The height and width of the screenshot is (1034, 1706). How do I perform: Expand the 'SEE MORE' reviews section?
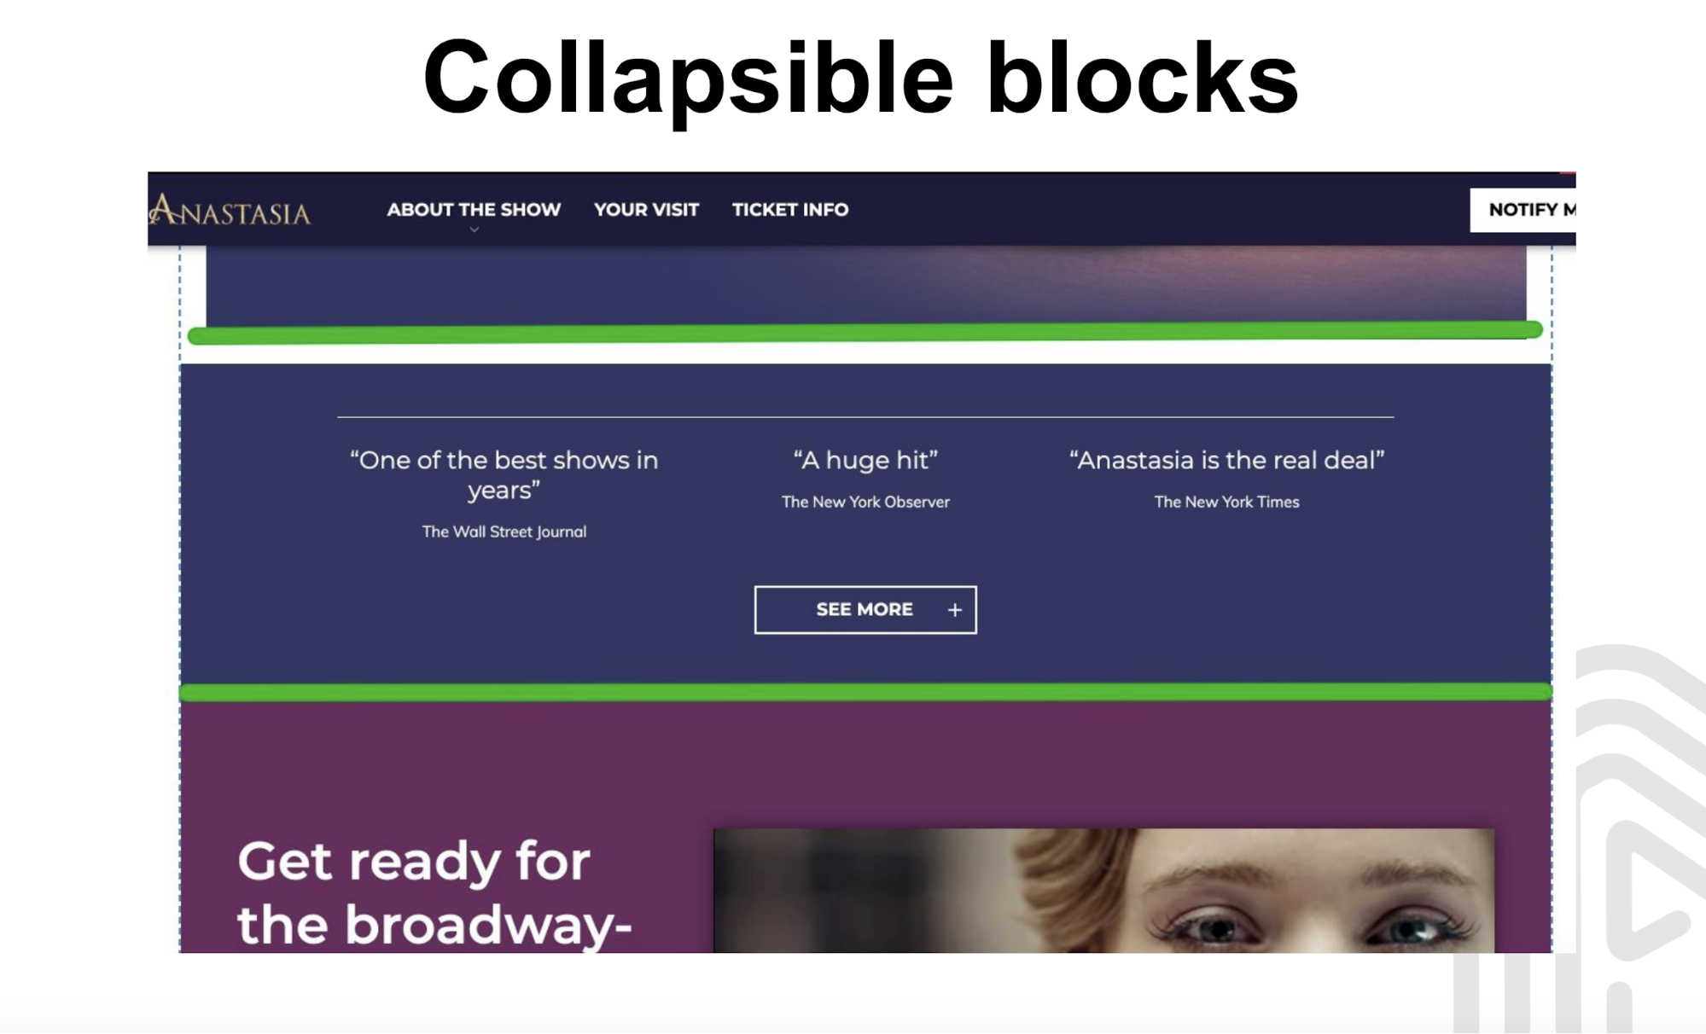coord(865,609)
